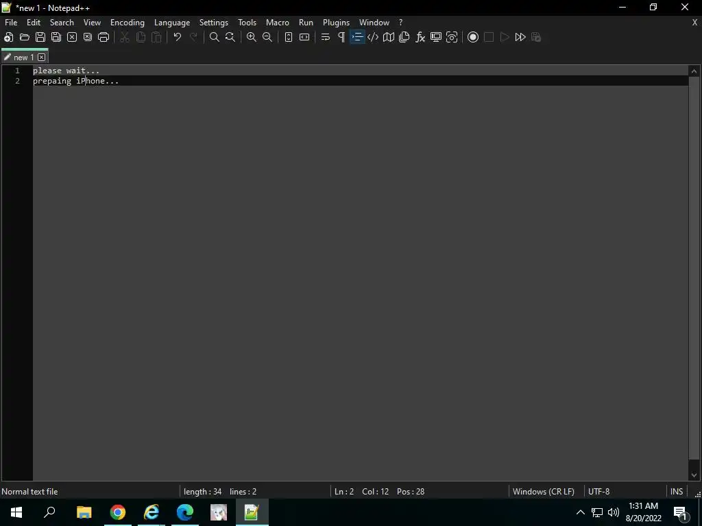Click the 'UTF-8' encoding status field
The height and width of the screenshot is (526, 702).
(599, 492)
